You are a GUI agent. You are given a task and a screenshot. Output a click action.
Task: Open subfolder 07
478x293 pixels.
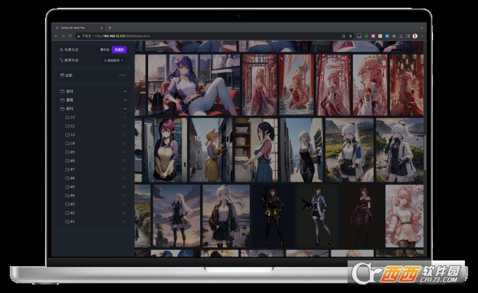(96, 169)
